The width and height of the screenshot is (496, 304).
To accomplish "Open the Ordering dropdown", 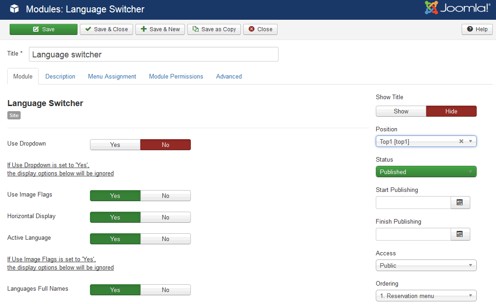I will 426,296.
